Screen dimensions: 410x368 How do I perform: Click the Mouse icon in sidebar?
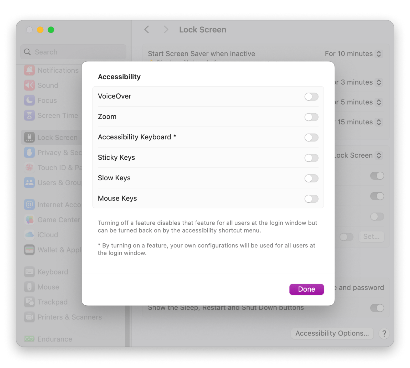click(29, 287)
